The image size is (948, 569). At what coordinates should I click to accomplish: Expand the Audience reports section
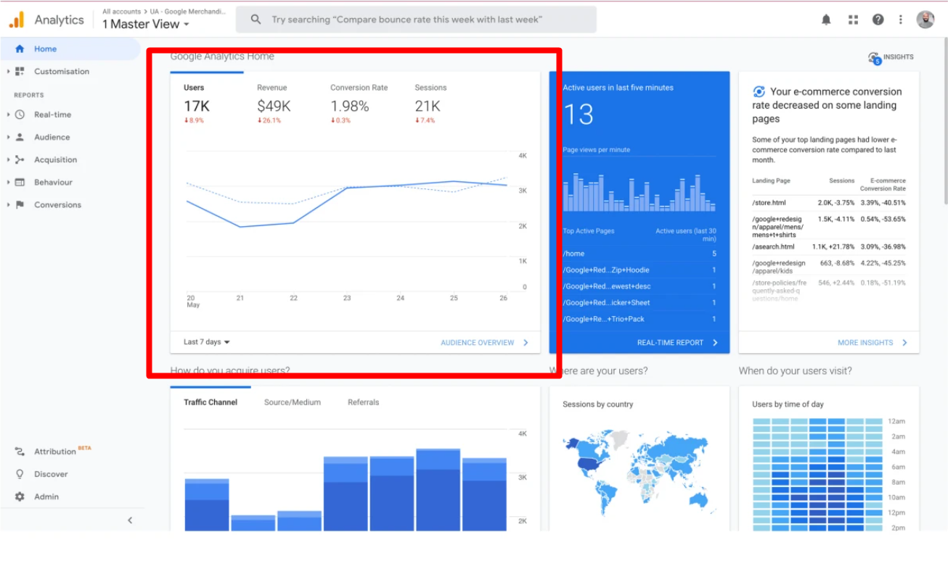[x=52, y=137]
